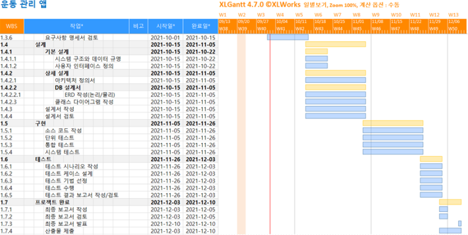
Task: Click the yellow summary bar for 기본 설계
Action: tap(317, 51)
